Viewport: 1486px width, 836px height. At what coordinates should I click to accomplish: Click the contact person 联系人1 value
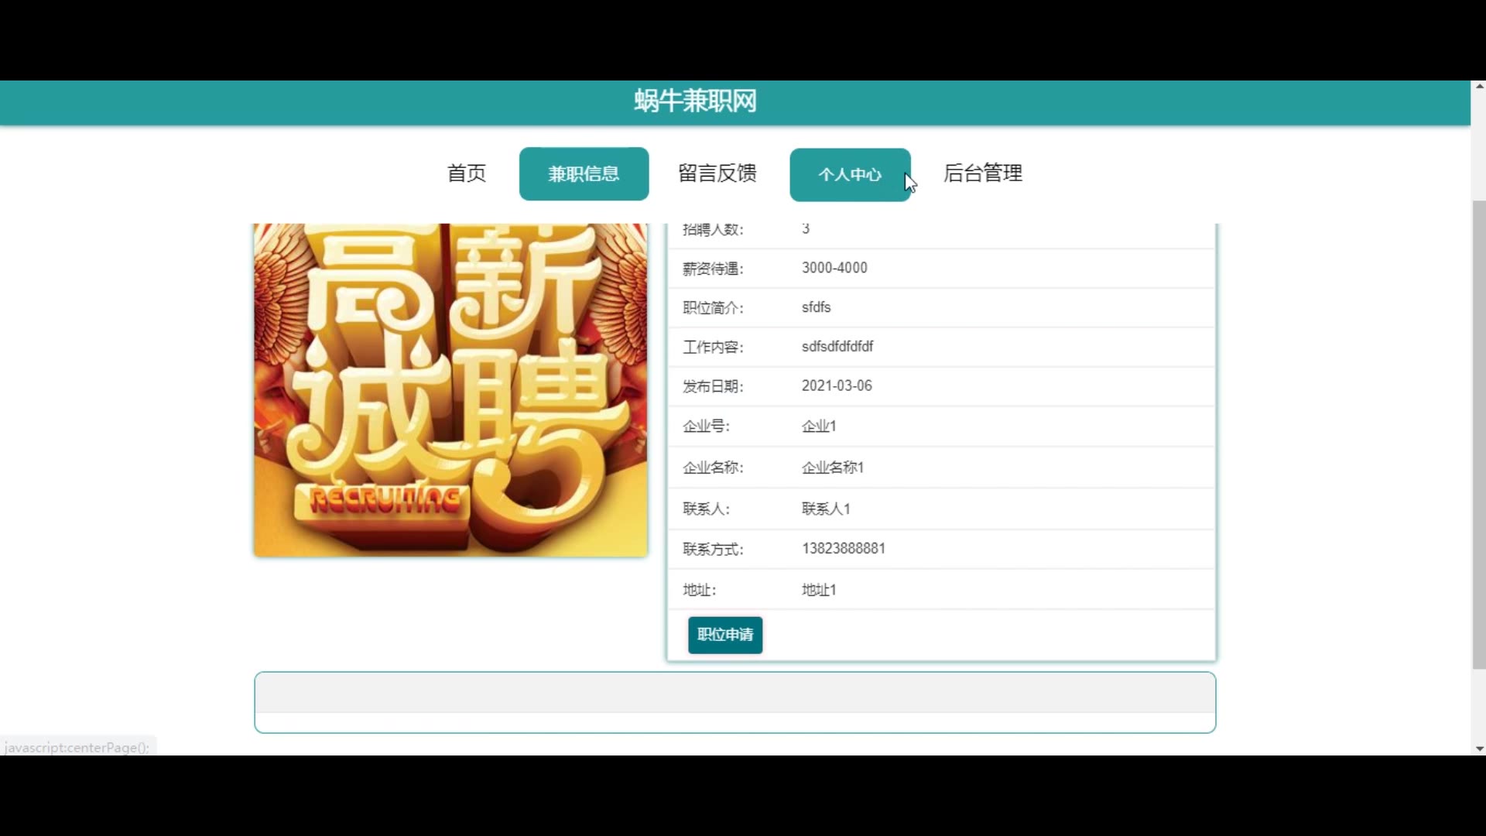[825, 509]
